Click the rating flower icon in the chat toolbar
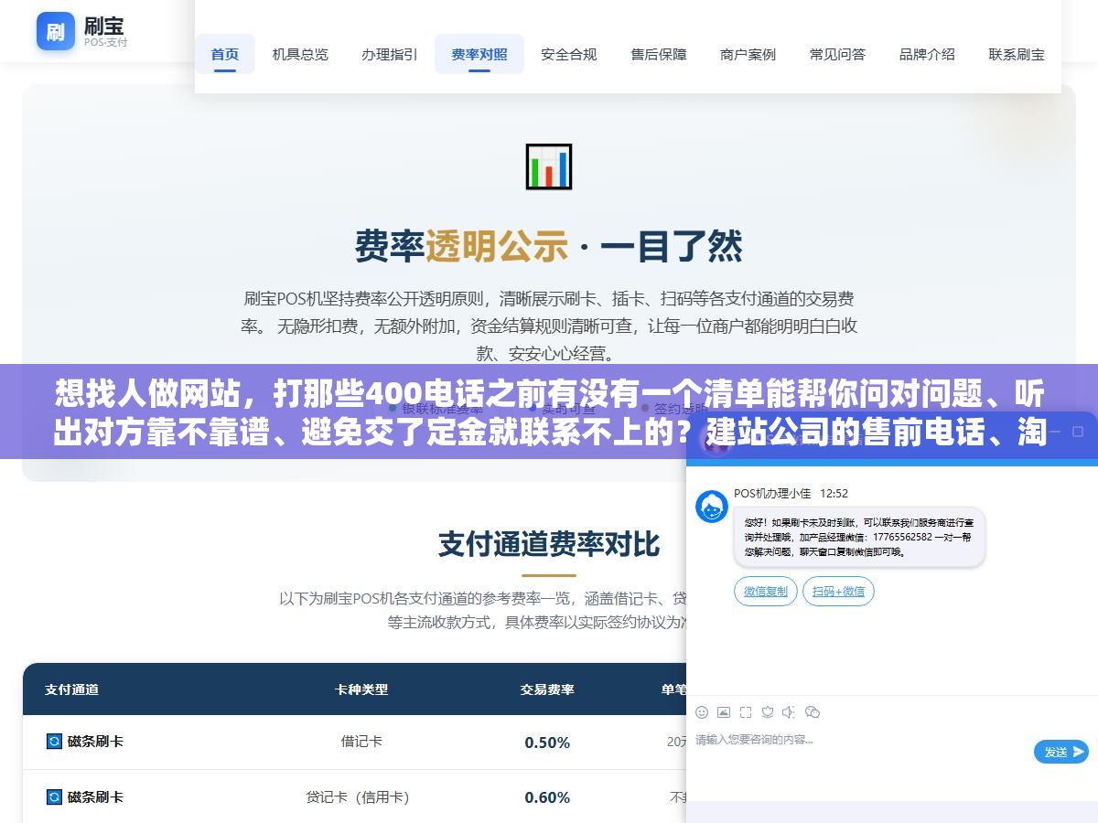Viewport: 1098px width, 823px height. (x=768, y=712)
